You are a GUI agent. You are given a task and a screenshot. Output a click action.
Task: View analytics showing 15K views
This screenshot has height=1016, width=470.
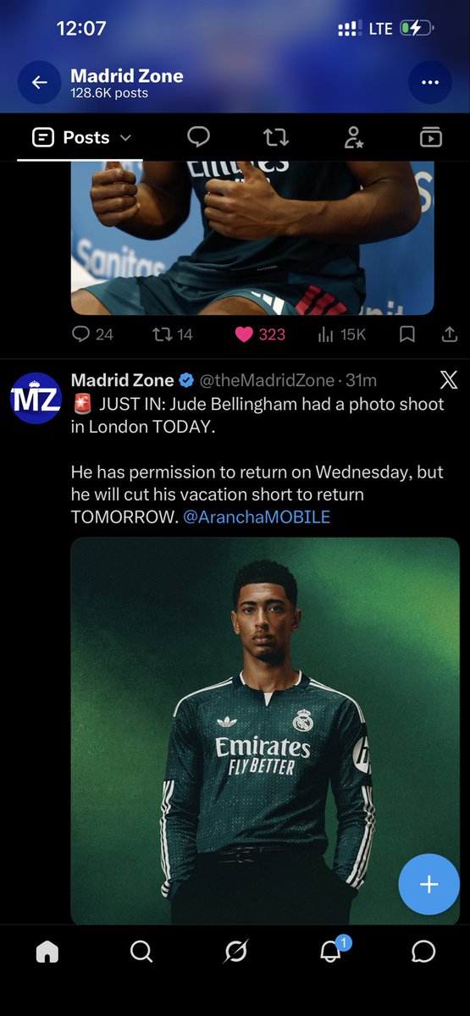(x=341, y=334)
